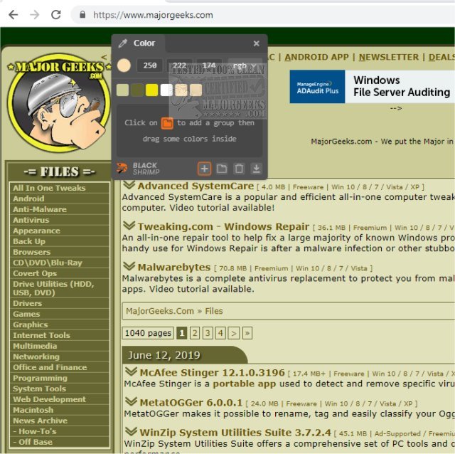Open ANDROID APP link in top menu
The image size is (455, 454).
pos(316,57)
